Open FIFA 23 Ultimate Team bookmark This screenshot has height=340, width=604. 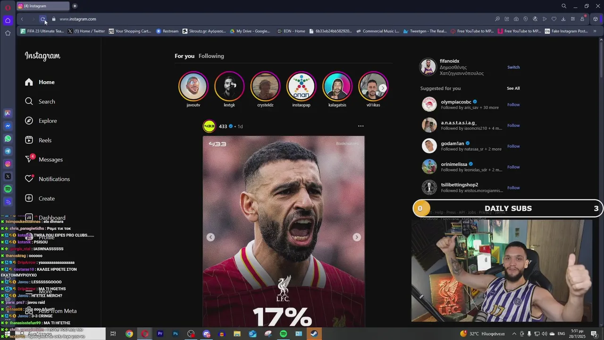click(42, 31)
